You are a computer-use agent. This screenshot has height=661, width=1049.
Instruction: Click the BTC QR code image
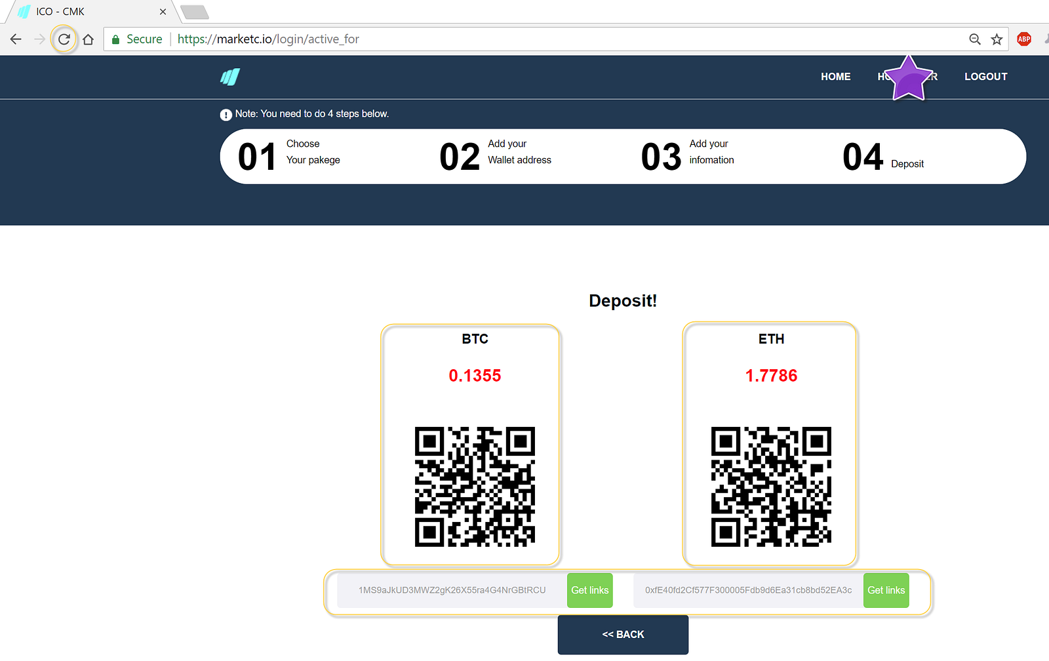pyautogui.click(x=475, y=487)
